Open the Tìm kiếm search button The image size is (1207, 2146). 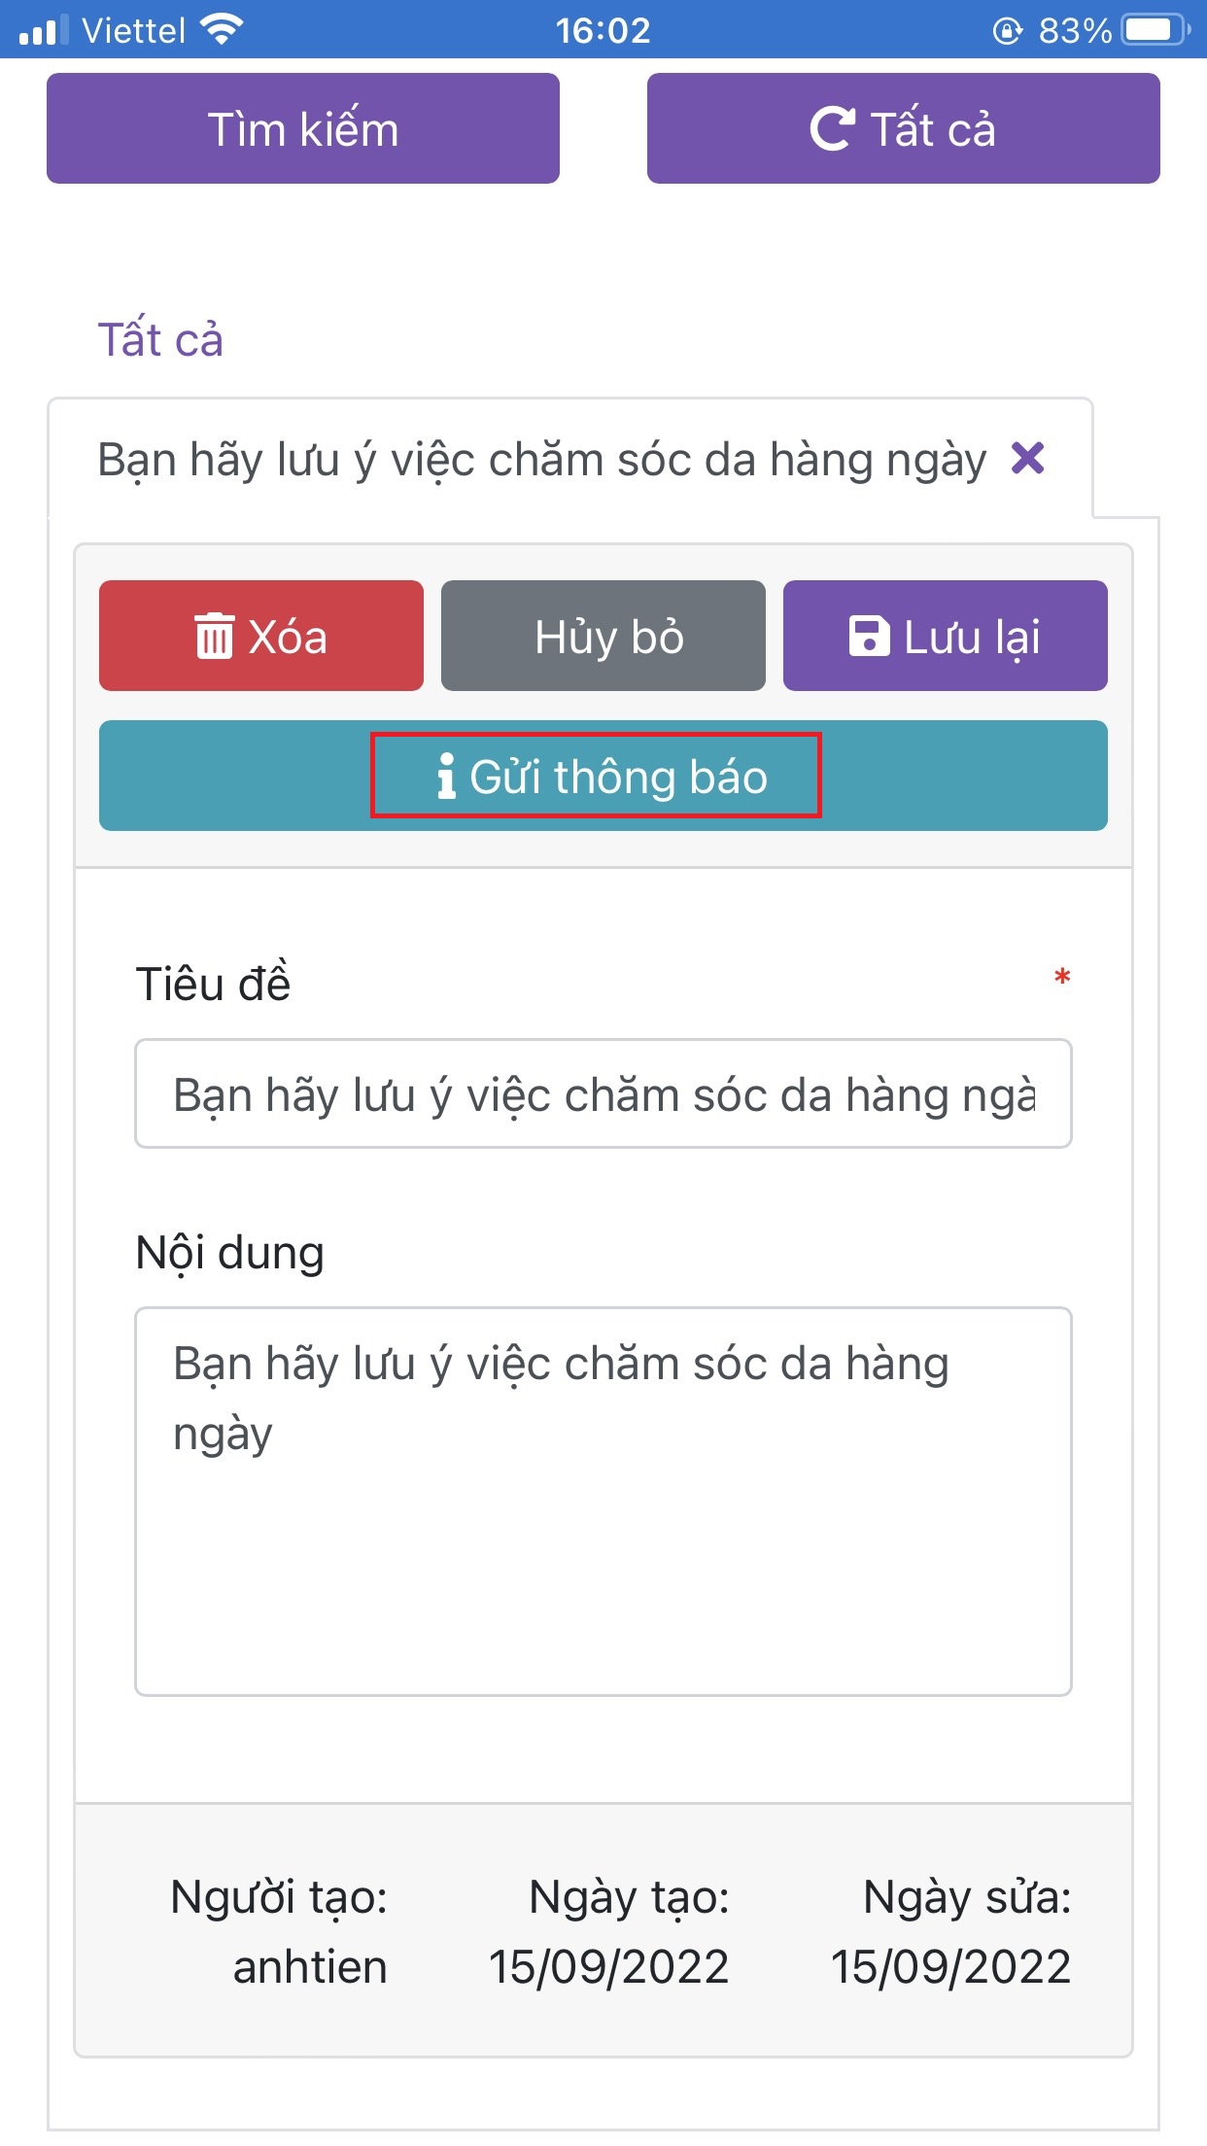[x=303, y=128]
